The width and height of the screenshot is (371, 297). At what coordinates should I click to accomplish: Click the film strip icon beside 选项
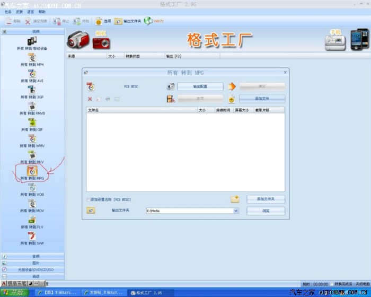[171, 99]
